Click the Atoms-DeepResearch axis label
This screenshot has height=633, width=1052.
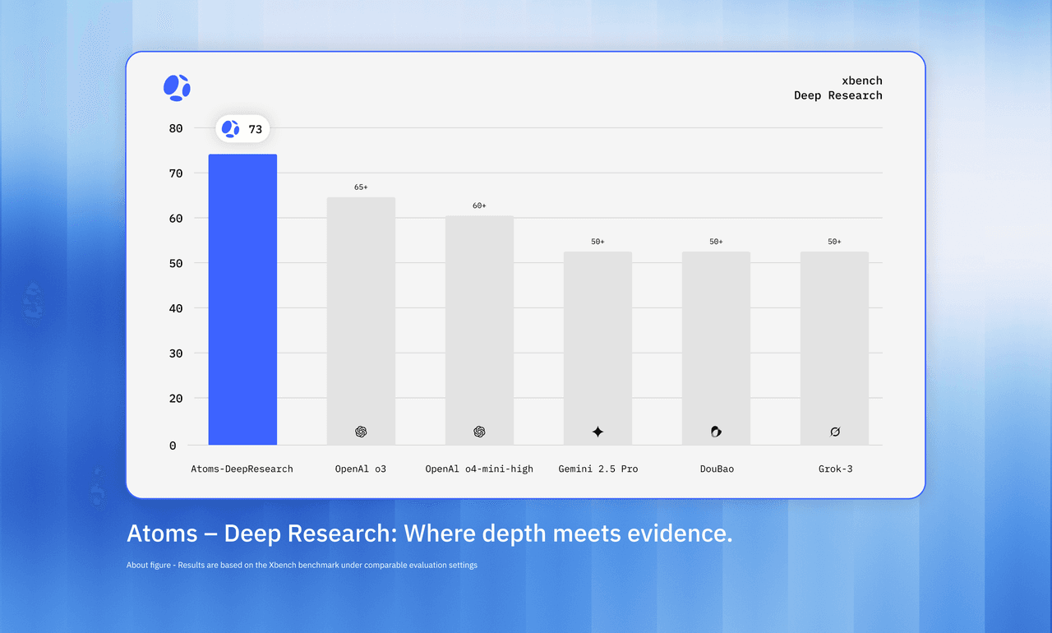click(x=242, y=469)
